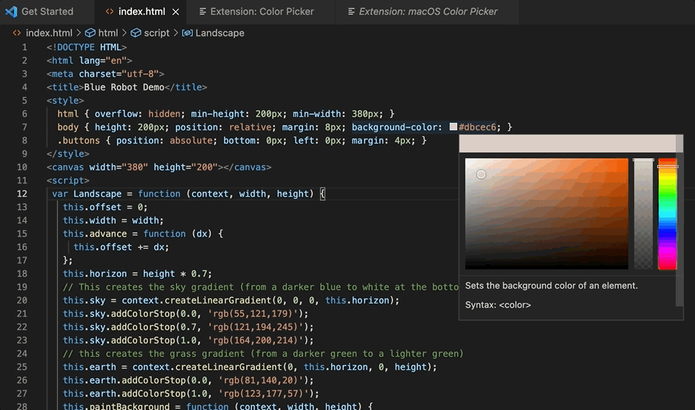This screenshot has height=410, width=695.
Task: Click the html element icon in breadcrumbs
Action: pos(90,33)
